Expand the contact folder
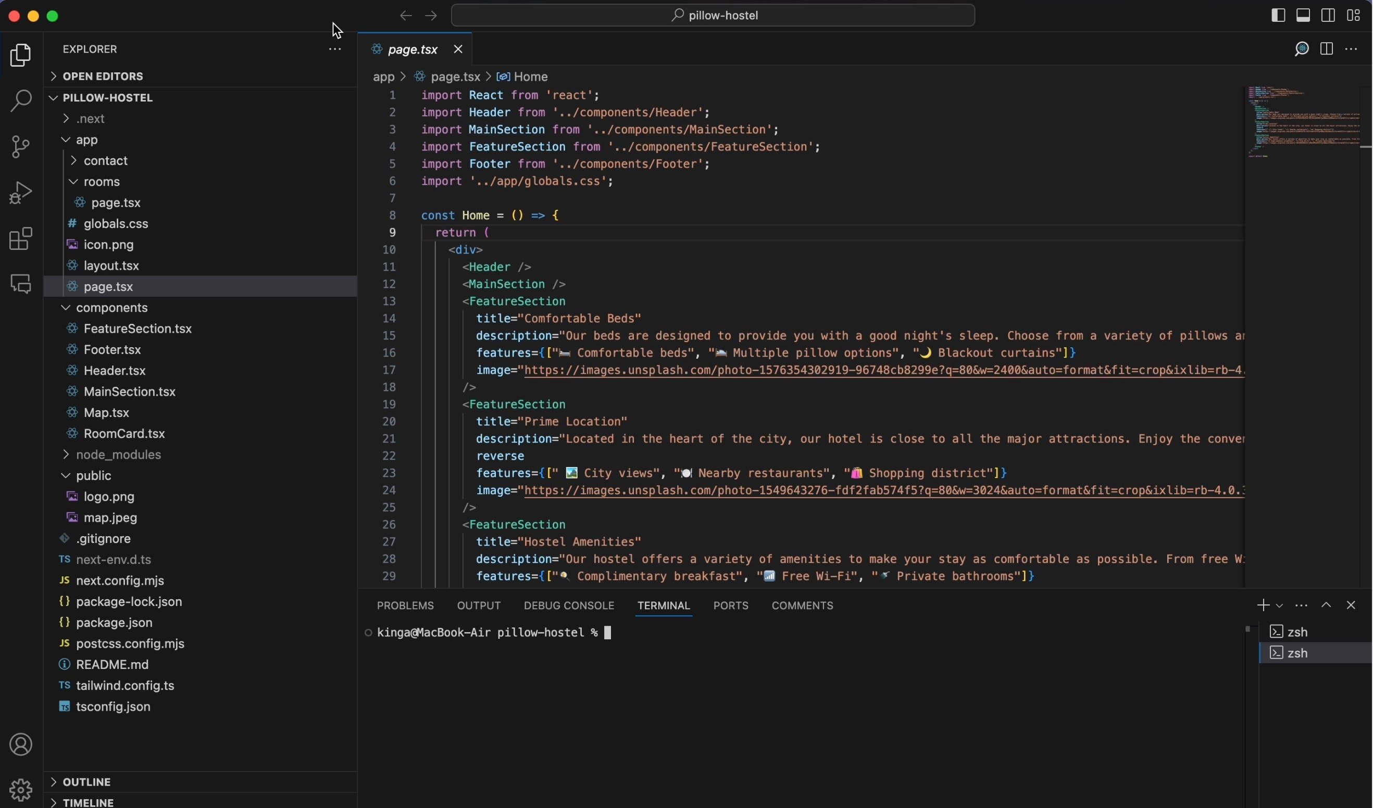 tap(200, 161)
